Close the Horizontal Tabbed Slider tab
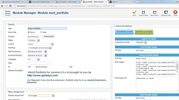179x100 pixels. (x=53, y=2)
